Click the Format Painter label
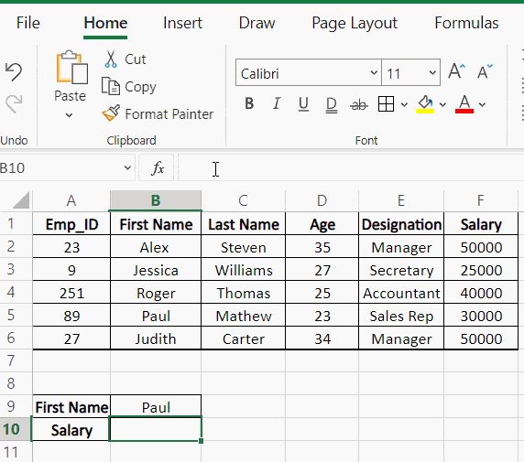Screen dimensions: 524x462 (169, 114)
